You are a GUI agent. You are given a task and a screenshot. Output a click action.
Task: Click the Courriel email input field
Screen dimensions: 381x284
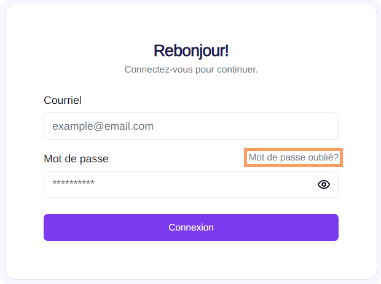[x=190, y=126]
